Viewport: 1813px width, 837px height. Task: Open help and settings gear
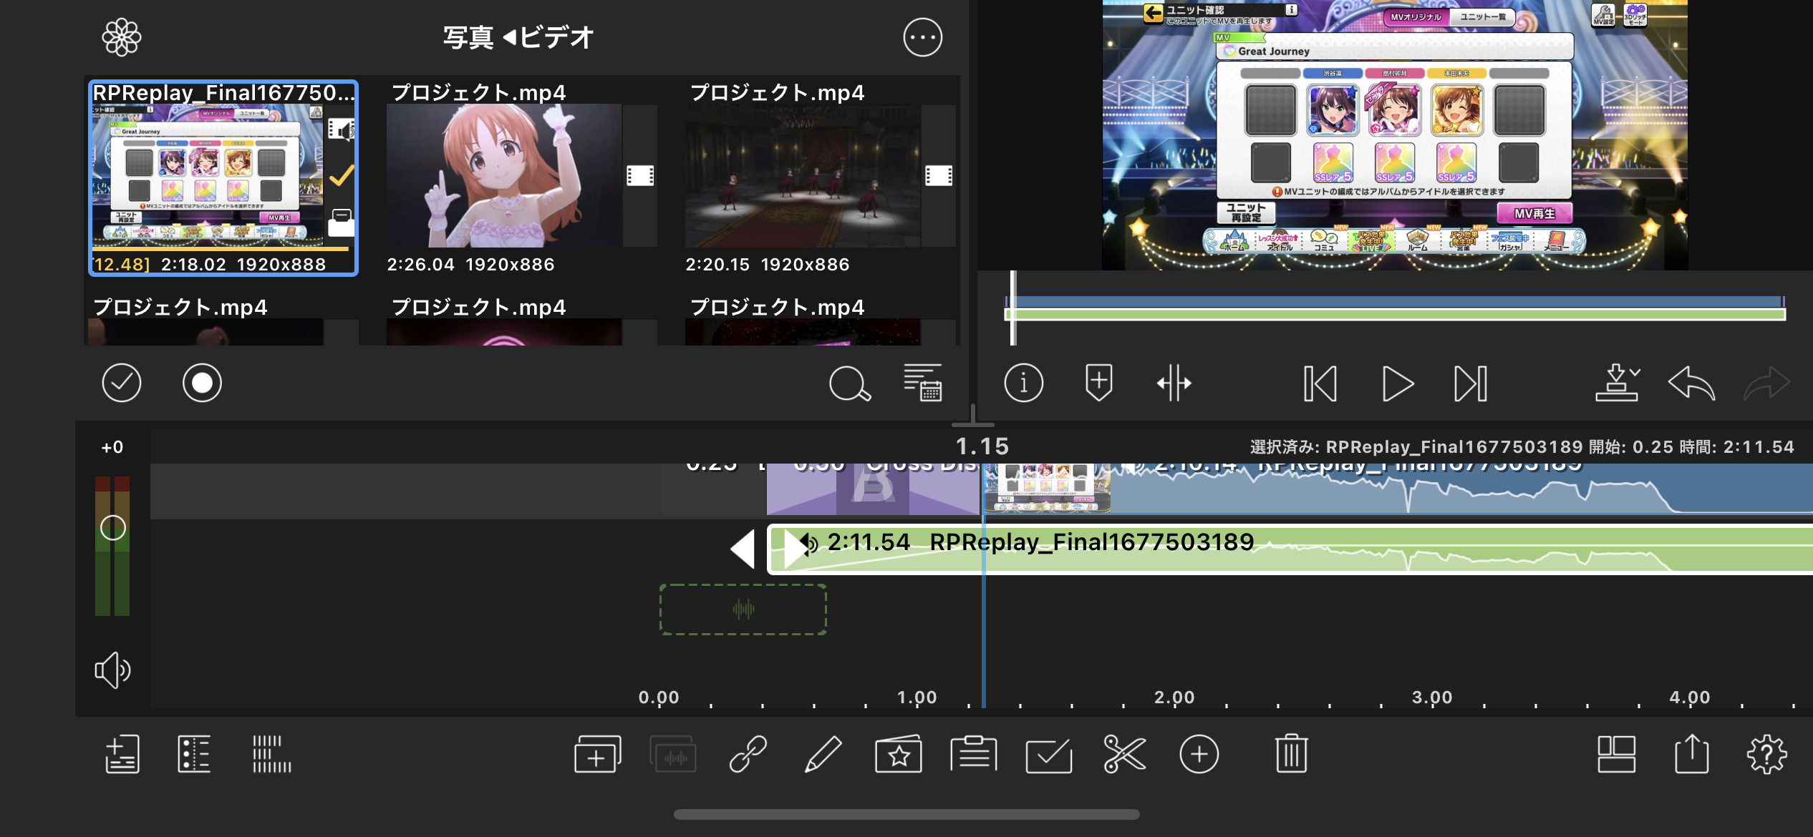point(1766,754)
